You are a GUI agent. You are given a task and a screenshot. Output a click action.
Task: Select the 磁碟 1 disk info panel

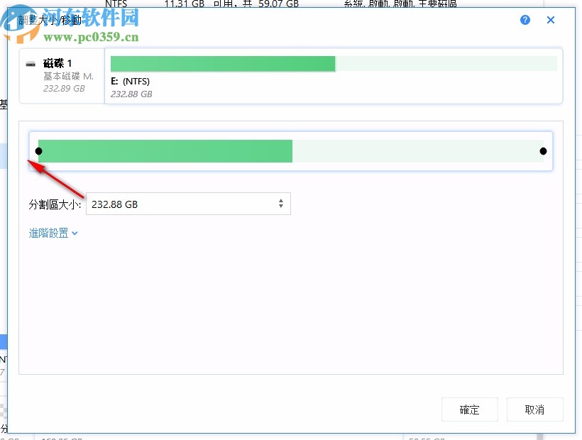pos(61,75)
